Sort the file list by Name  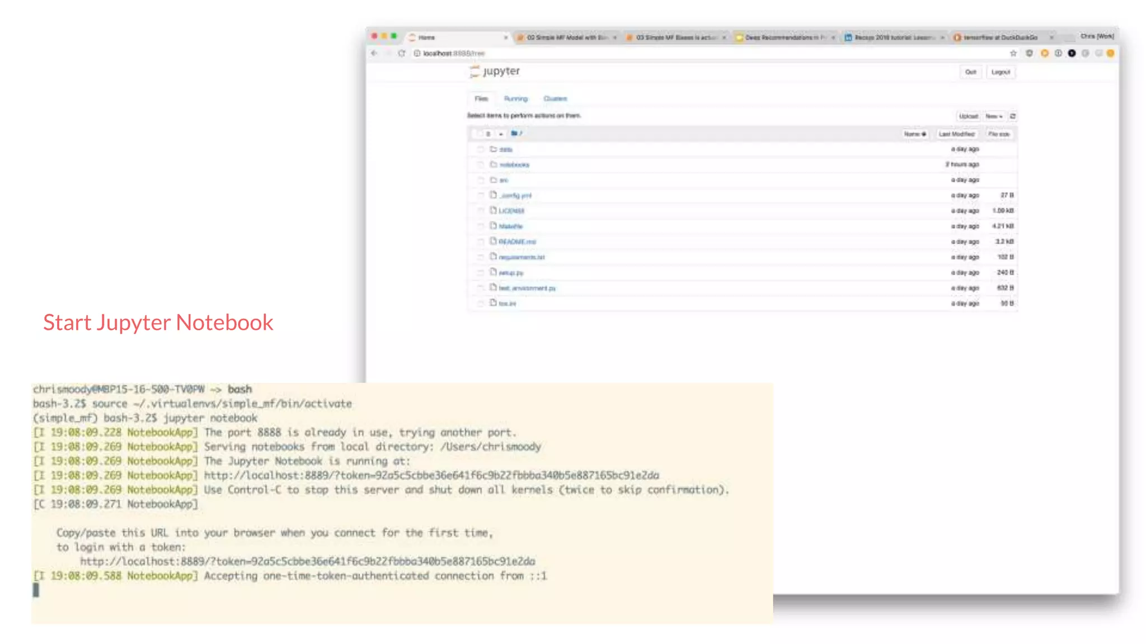coord(915,134)
